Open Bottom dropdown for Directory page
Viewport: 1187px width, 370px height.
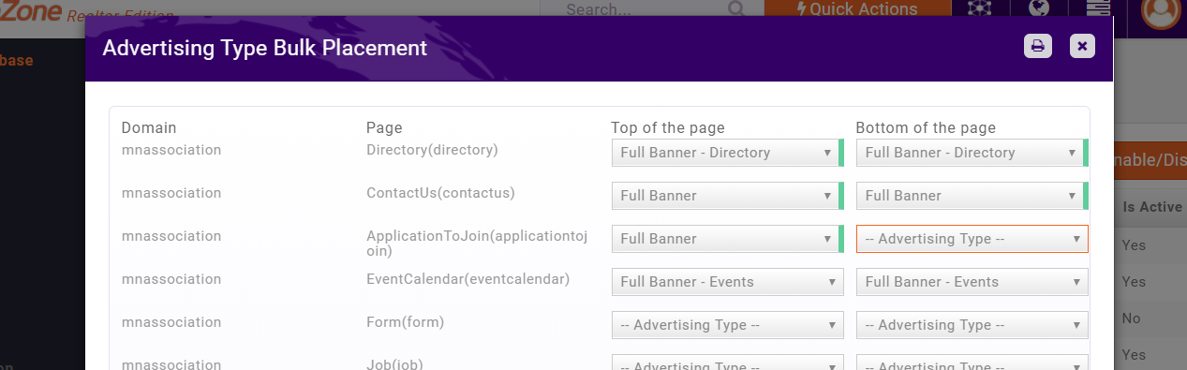pyautogui.click(x=972, y=153)
